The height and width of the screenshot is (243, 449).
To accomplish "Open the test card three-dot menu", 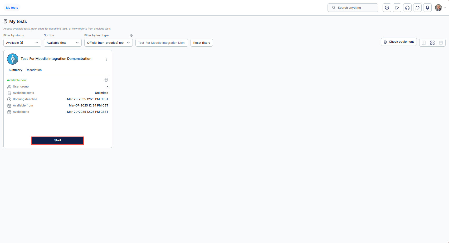I will [106, 59].
